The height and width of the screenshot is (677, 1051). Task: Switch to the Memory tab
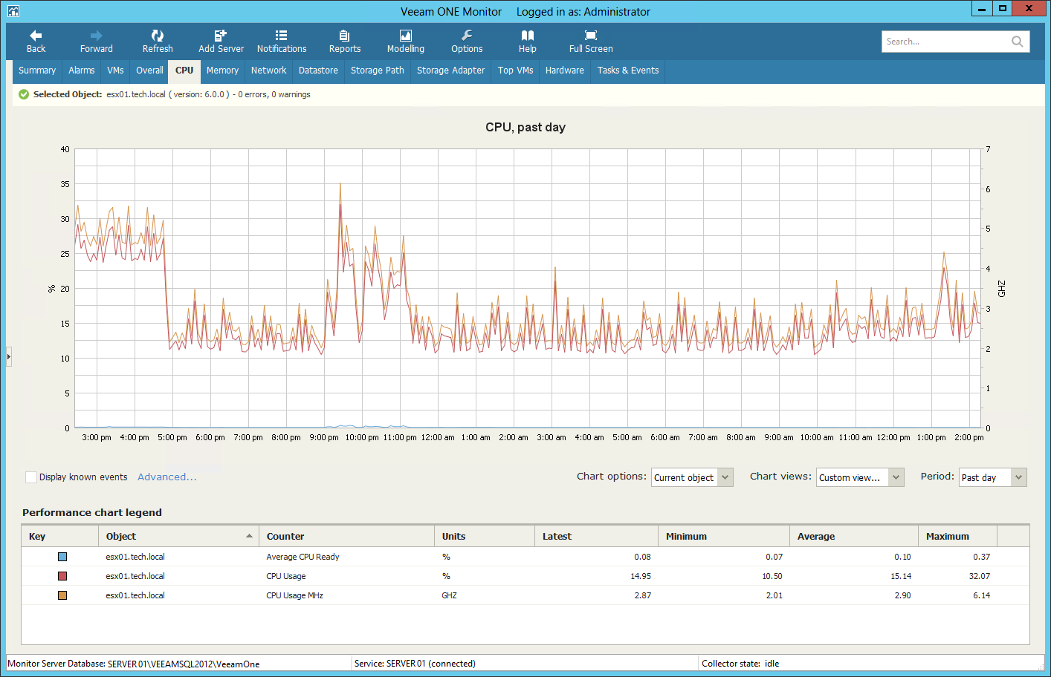click(x=222, y=71)
